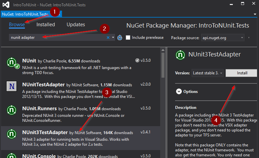
Task: Click the NUnit3TestAdapter title in detail pane
Action: click(215, 54)
